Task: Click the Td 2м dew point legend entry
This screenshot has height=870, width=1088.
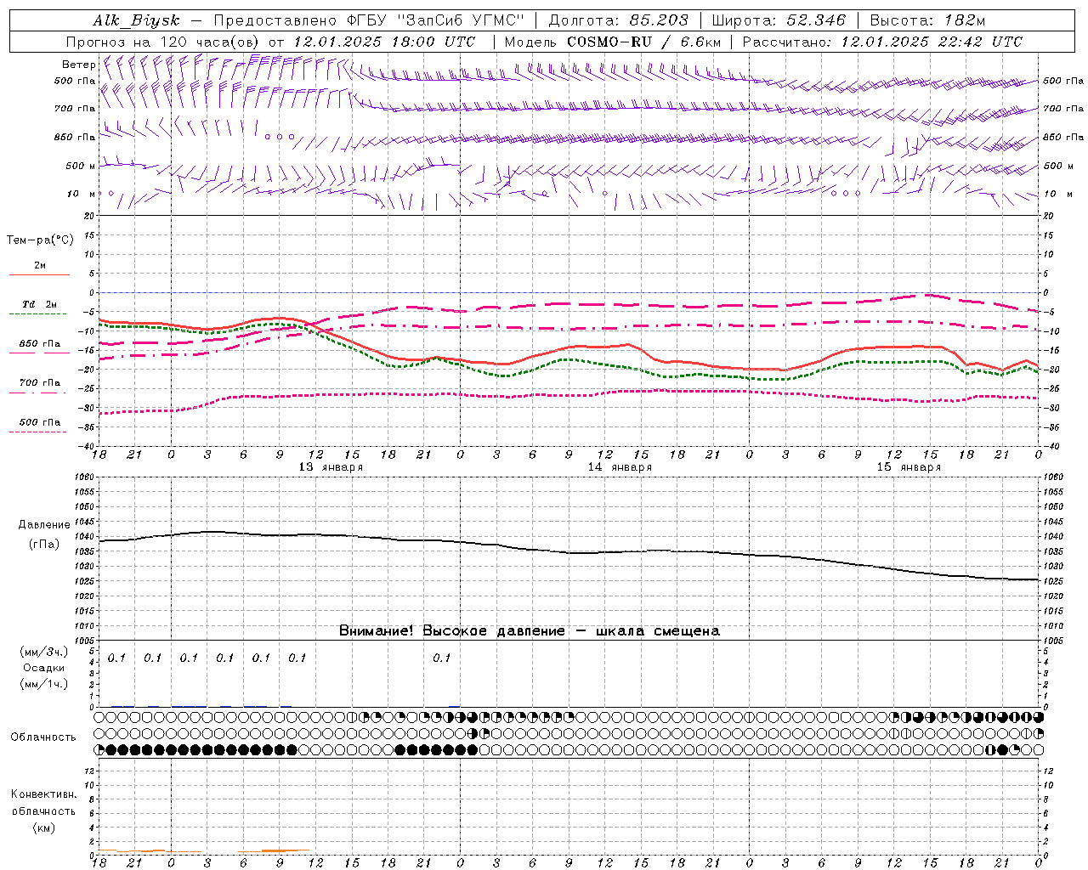Action: click(39, 308)
